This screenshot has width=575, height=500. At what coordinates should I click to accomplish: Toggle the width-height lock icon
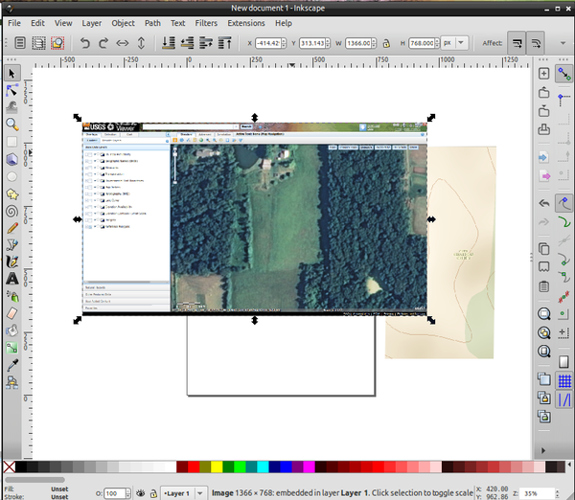click(x=386, y=43)
